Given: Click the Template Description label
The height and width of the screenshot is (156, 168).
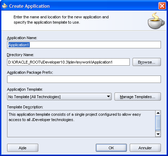Looking at the screenshot, I should click(x=25, y=107).
